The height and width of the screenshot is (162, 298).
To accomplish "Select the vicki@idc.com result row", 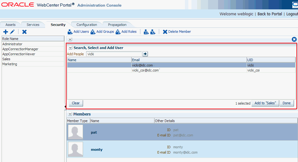I will 181,65.
